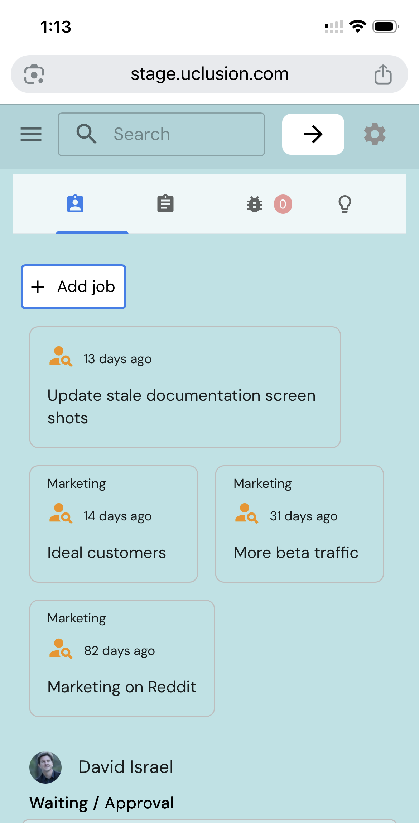Click the magnifier search icon
This screenshot has height=823, width=419.
[x=86, y=134]
